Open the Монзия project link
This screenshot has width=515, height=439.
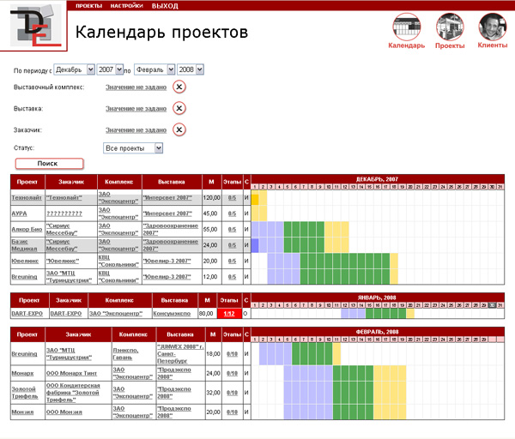pos(22,412)
